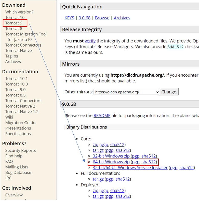Download 32-bit/64-bit Windows Service Installer
The width and height of the screenshot is (199, 201).
pyautogui.click(x=130, y=168)
